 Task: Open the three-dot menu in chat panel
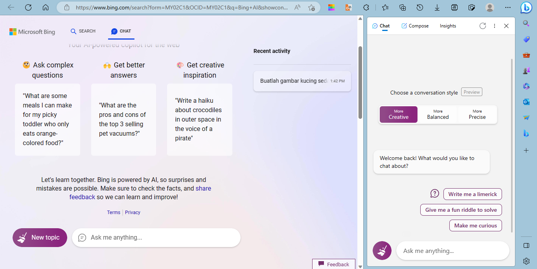coord(495,25)
